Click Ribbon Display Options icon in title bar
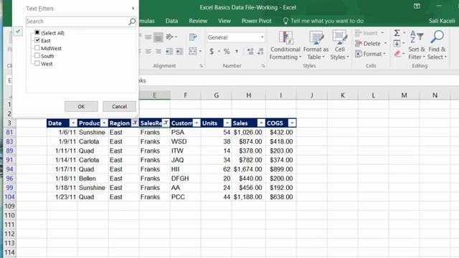The height and width of the screenshot is (258, 459). point(417,6)
